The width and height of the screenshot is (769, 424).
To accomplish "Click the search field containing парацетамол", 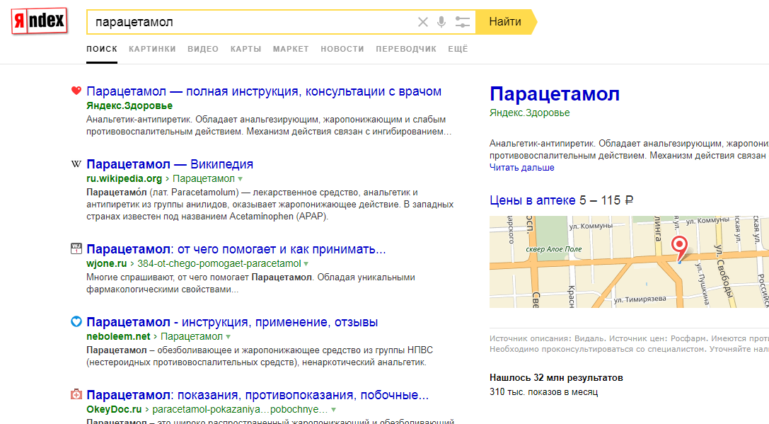I will point(248,22).
